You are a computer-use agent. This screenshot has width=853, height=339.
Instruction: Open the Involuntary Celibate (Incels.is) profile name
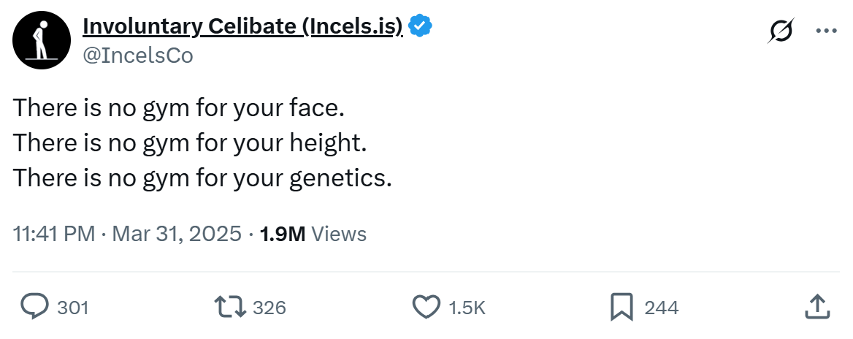point(242,26)
